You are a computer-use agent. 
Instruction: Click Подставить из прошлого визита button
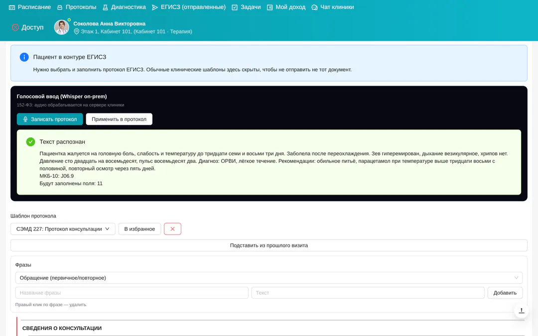(x=269, y=245)
